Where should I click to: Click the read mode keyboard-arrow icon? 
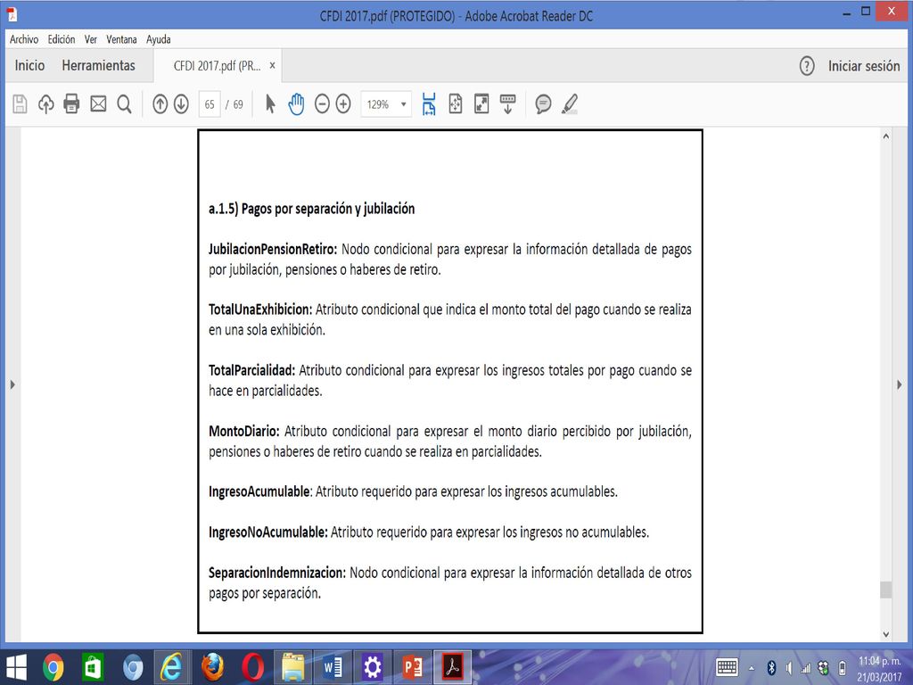507,104
